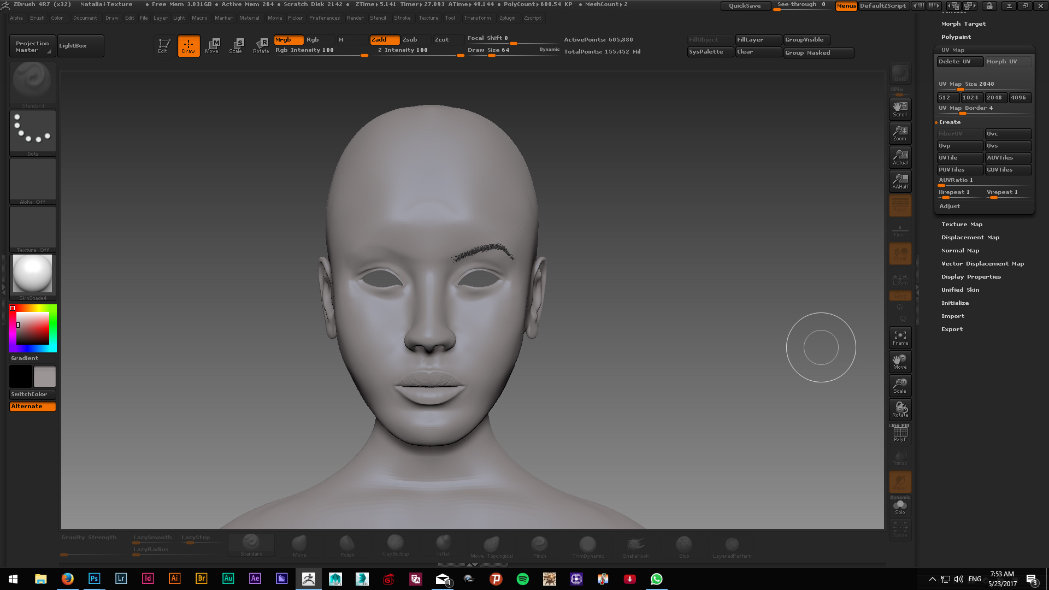
Task: Toggle PolyF wireframe display
Action: (900, 434)
